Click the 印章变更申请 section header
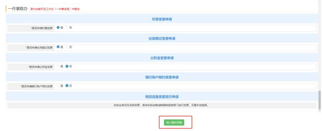 pos(162,19)
